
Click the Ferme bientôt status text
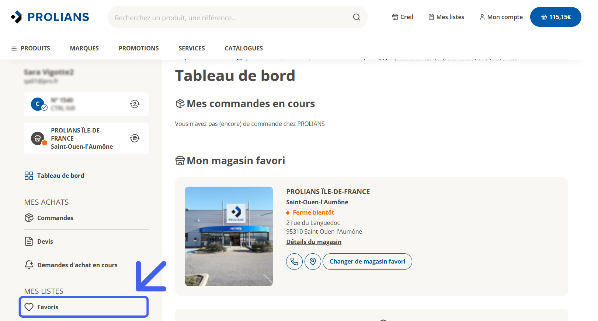(313, 212)
